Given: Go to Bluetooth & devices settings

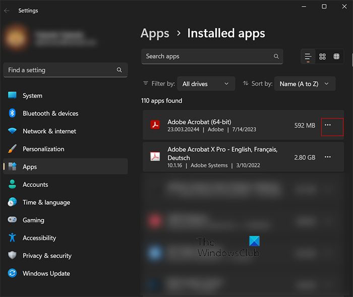Looking at the screenshot, I should [x=50, y=113].
